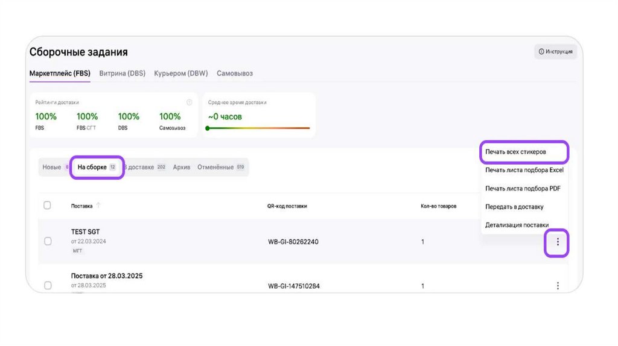Check the Поставка от 28.03.2025 row checkbox
Viewport: 618px width, 346px height.
coord(48,285)
